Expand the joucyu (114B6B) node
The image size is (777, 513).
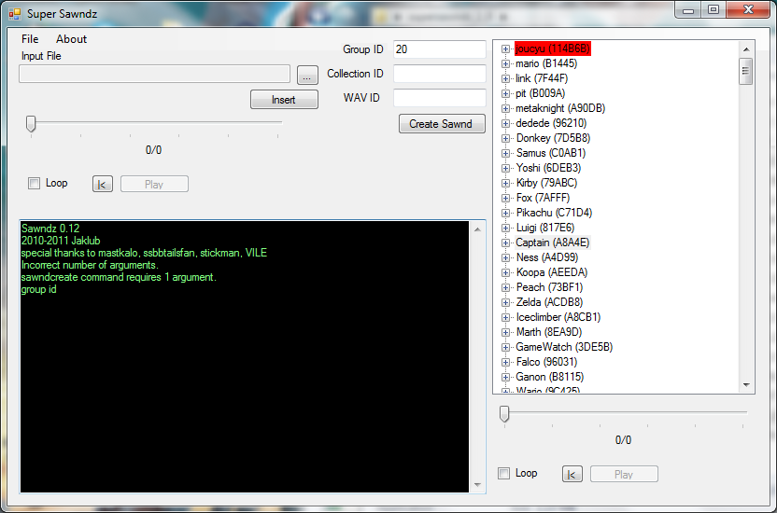[x=505, y=49]
